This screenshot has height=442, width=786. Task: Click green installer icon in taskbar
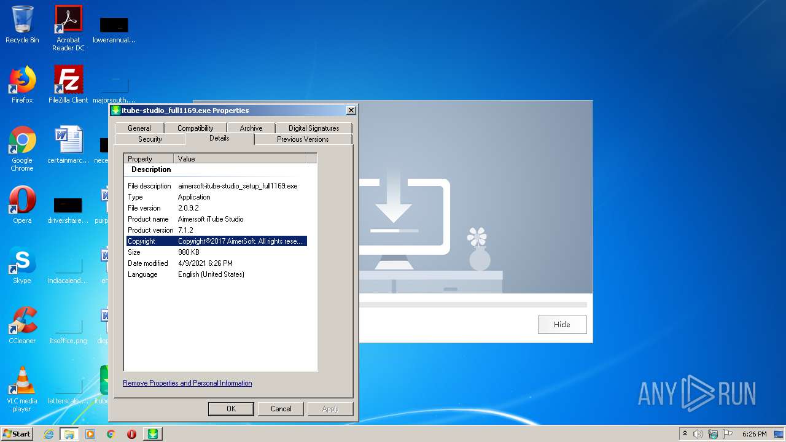click(153, 434)
